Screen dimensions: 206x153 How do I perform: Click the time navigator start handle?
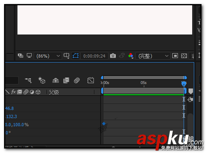click(x=102, y=78)
